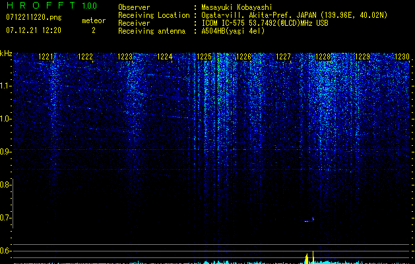This screenshot has width=415, height=264.
Task: Click the tall yellow peak in level graph
Action: [313, 257]
